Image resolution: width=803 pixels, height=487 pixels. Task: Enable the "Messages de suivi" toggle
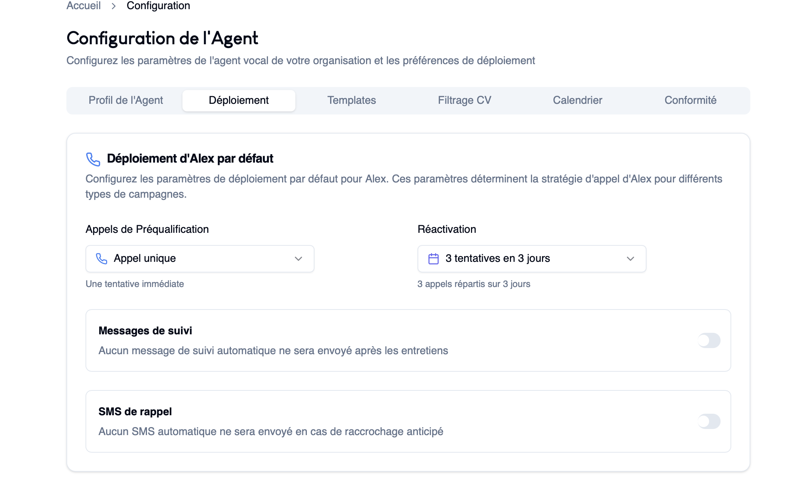[x=708, y=340]
